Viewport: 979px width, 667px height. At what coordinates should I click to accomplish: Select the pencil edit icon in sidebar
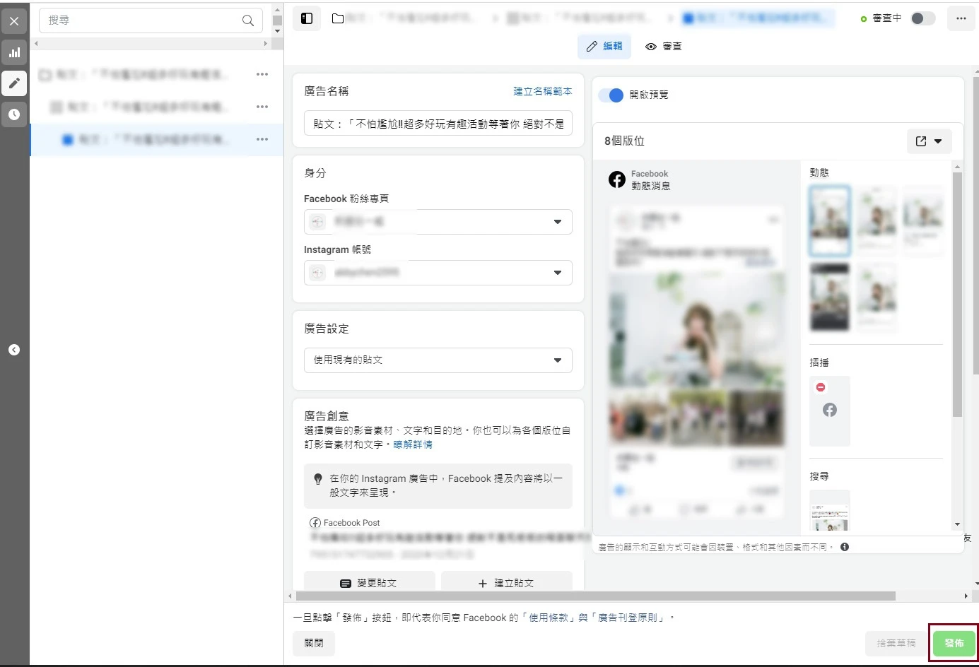[x=14, y=83]
